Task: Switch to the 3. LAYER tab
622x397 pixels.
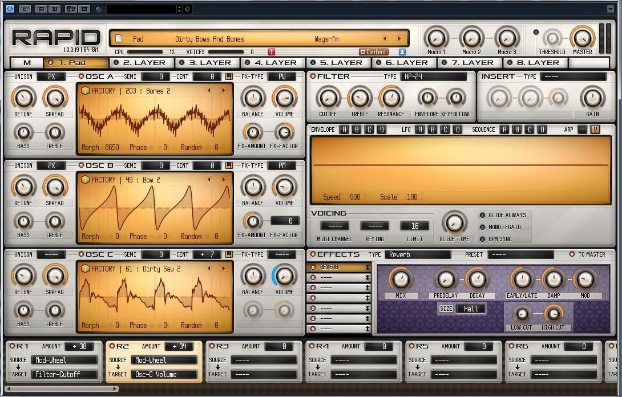Action: pos(208,63)
